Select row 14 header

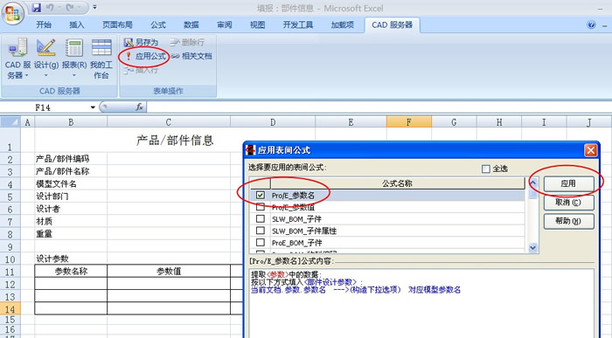coord(10,309)
